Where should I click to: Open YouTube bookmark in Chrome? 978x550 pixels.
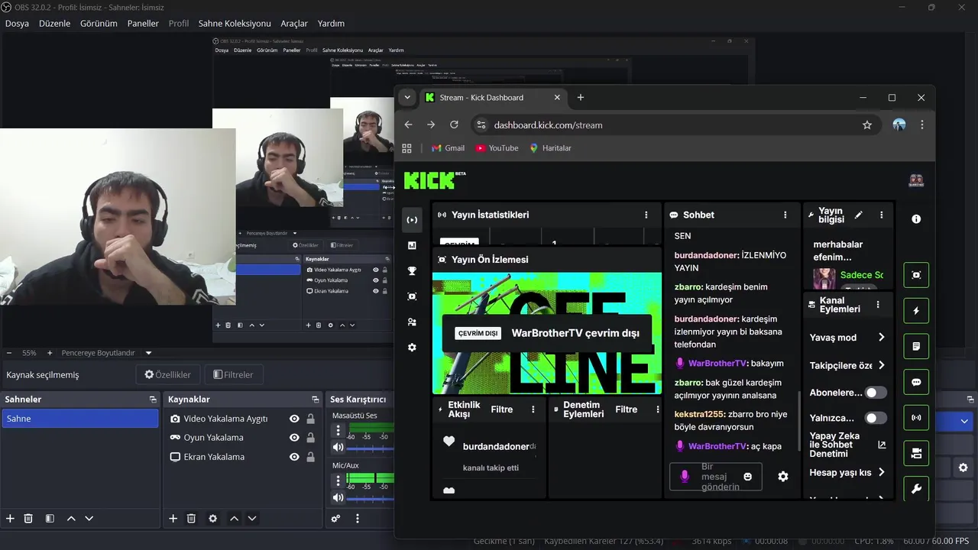tap(497, 148)
